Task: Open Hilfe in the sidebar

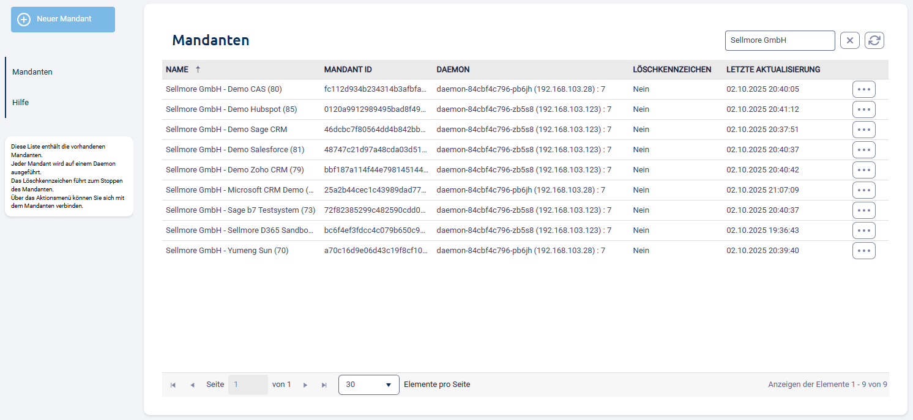Action: coord(21,103)
